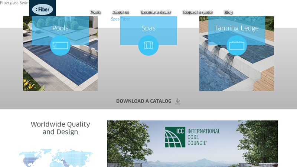
Task: Select the Spas category title
Action: pyautogui.click(x=148, y=28)
